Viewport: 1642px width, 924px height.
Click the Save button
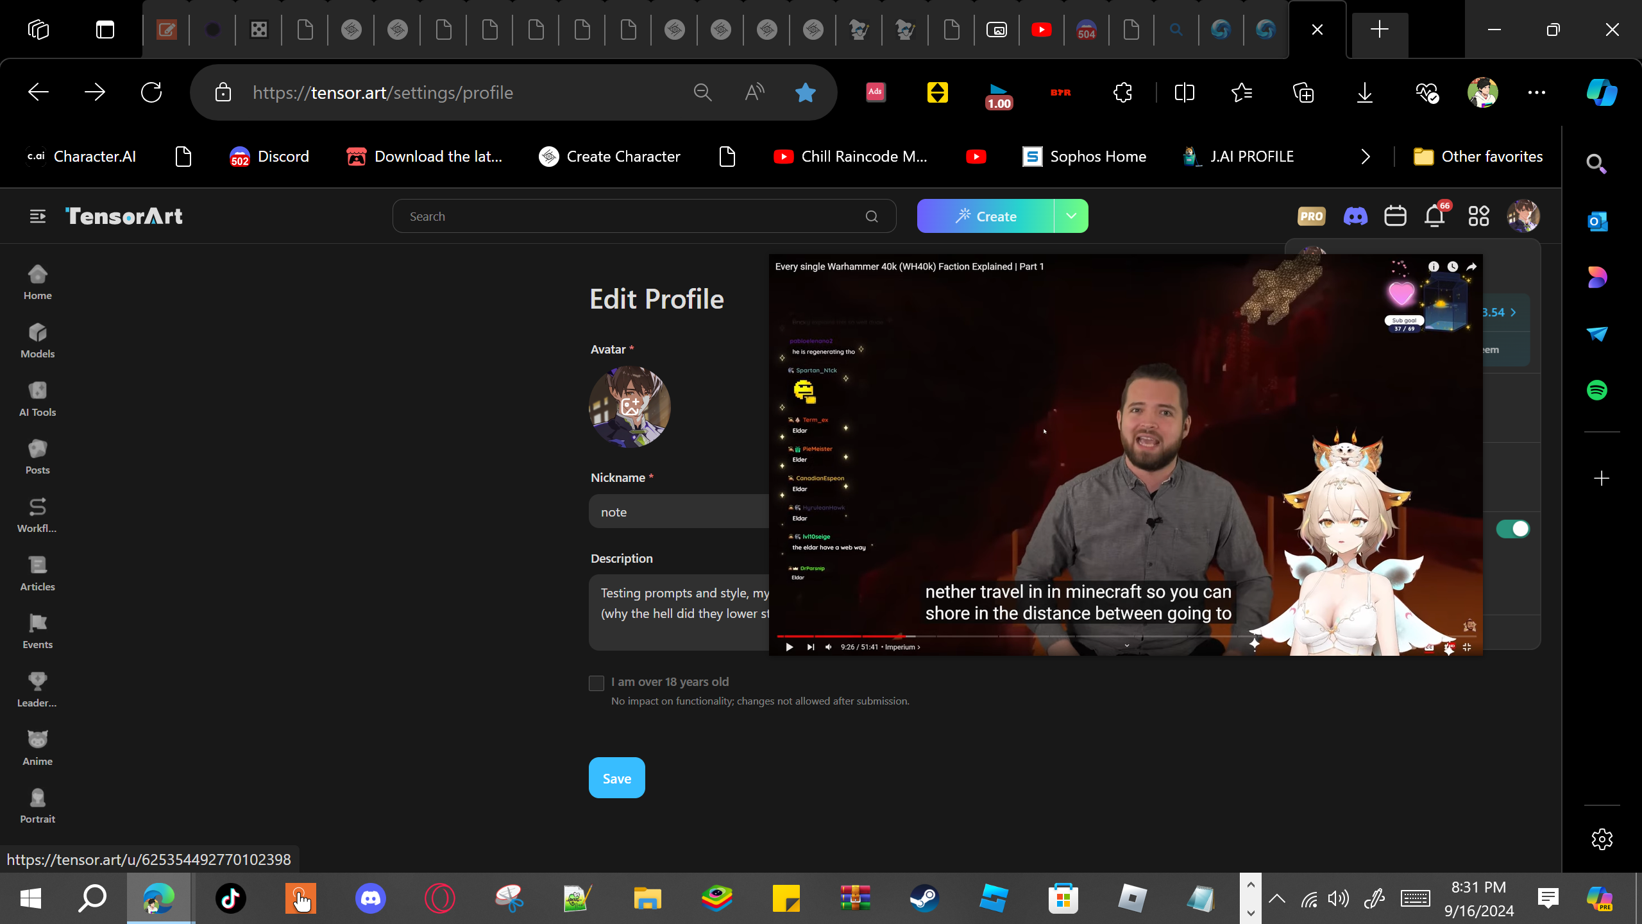pyautogui.click(x=617, y=778)
